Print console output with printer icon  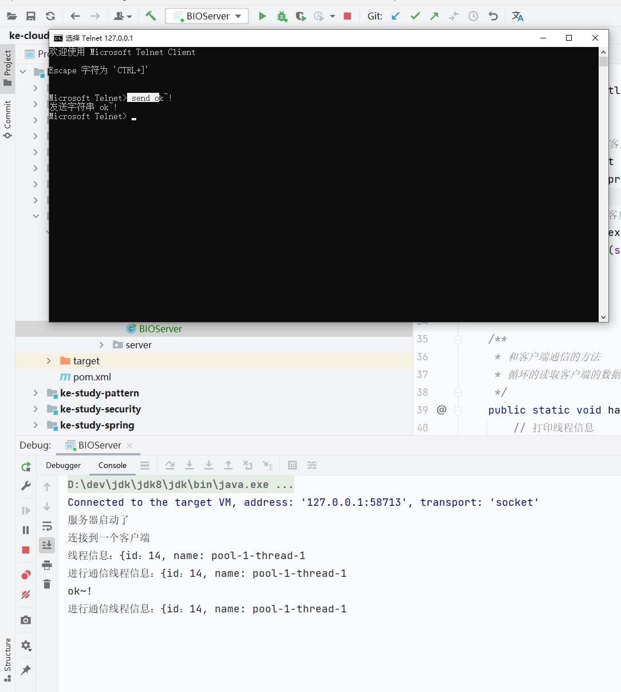pyautogui.click(x=47, y=565)
